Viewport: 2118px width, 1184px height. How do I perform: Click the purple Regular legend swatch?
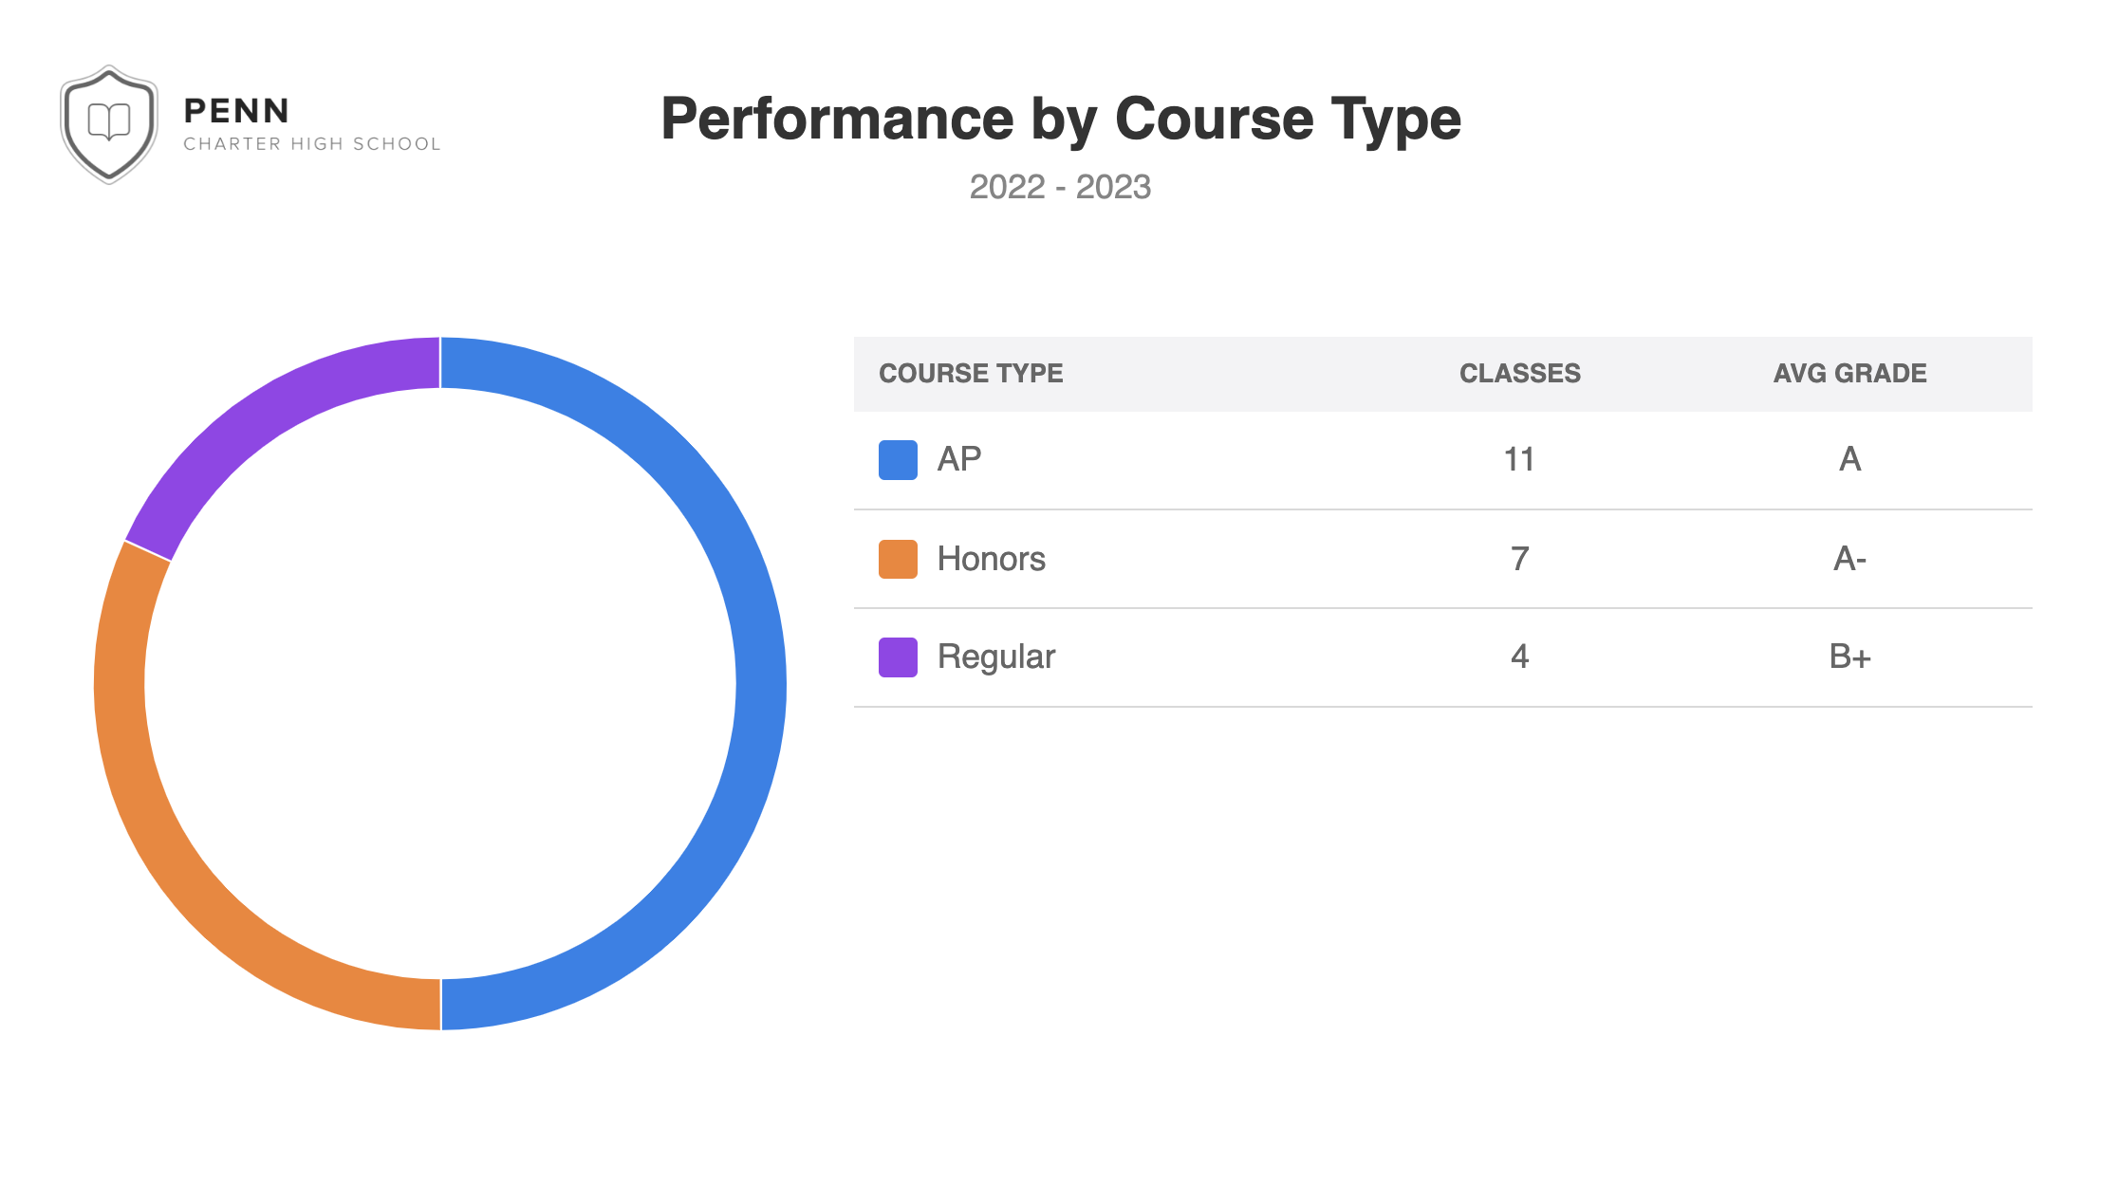point(898,657)
